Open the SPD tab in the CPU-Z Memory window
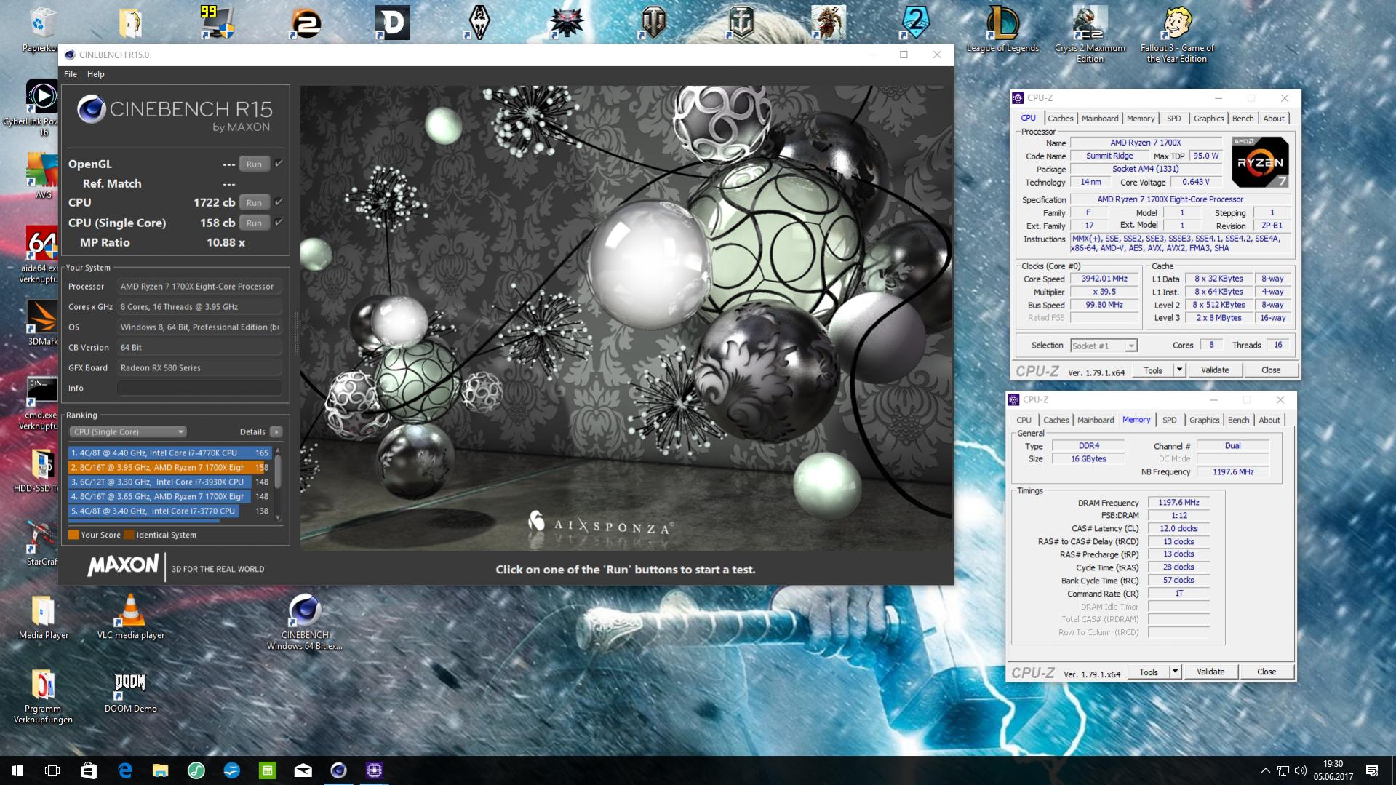This screenshot has height=785, width=1396. point(1169,420)
